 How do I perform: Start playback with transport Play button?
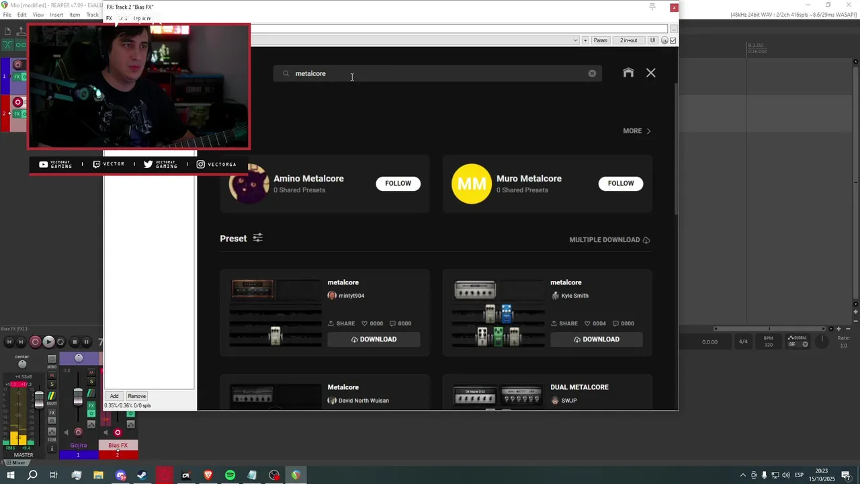click(48, 341)
